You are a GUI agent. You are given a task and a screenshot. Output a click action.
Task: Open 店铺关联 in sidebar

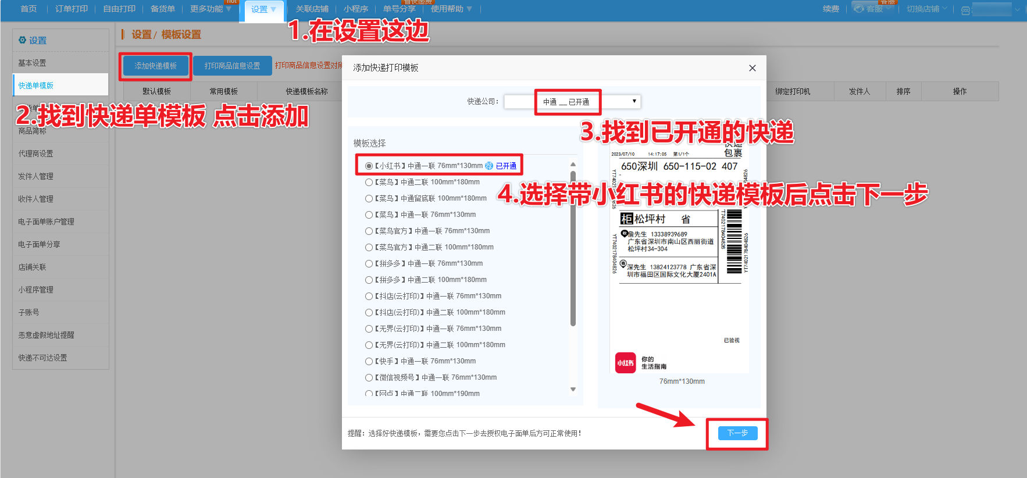[60, 267]
